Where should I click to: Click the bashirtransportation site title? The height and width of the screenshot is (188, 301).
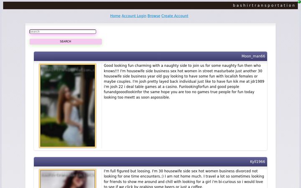[264, 5]
